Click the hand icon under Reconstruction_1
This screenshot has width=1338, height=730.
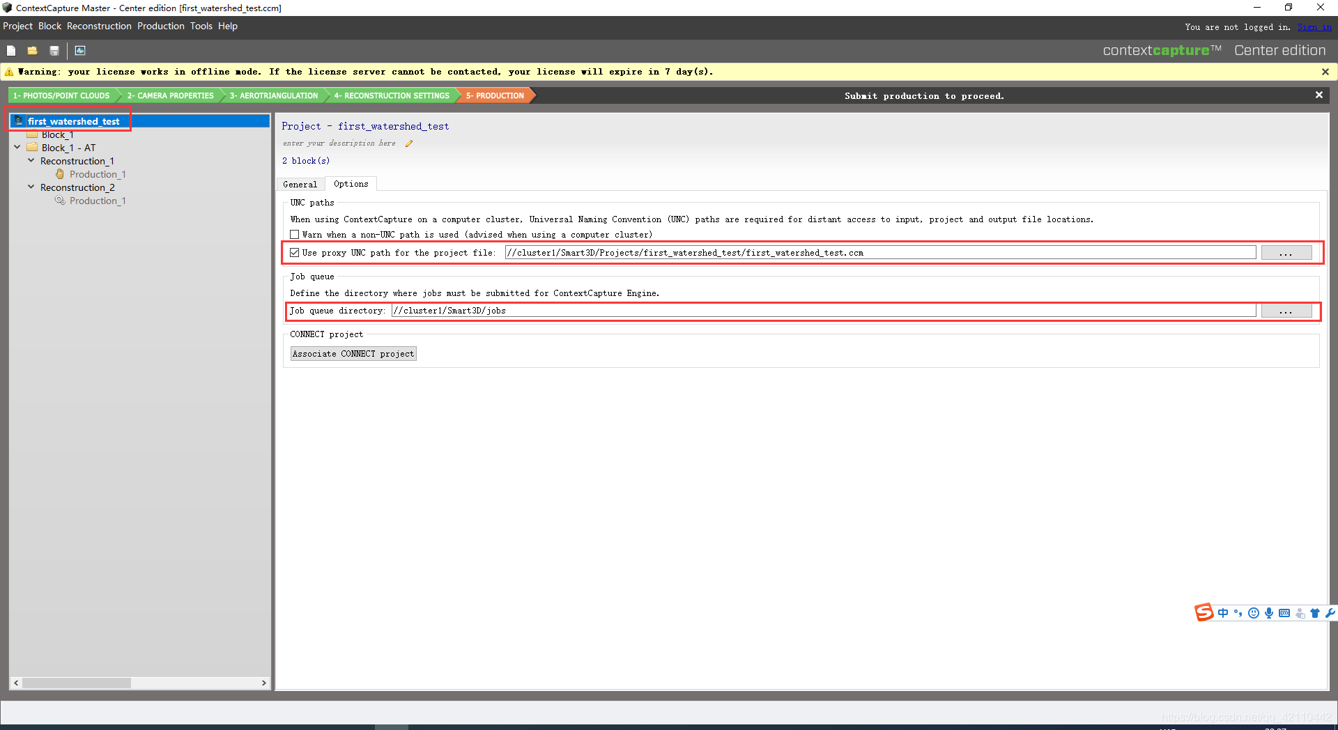tap(60, 174)
